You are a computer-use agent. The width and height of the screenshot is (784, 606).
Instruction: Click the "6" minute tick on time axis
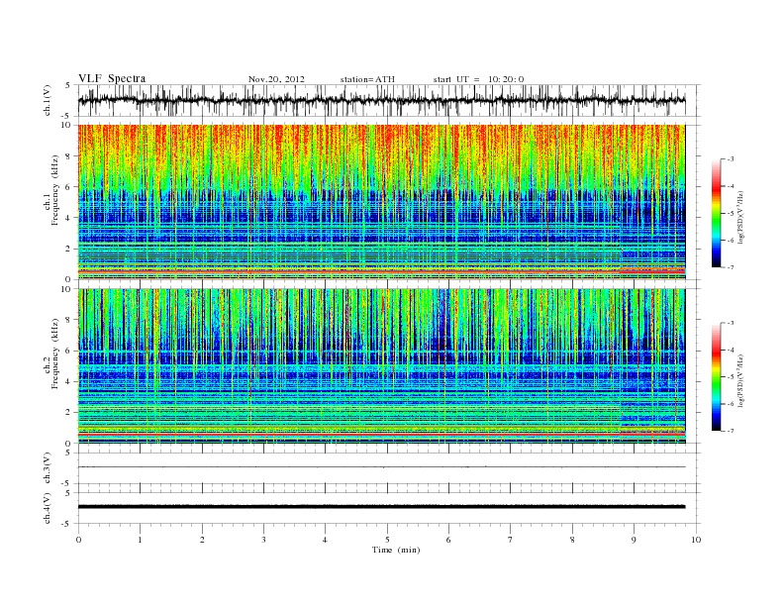point(448,540)
